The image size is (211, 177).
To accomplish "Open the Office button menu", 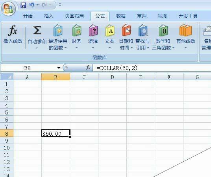I will click(8, 9).
